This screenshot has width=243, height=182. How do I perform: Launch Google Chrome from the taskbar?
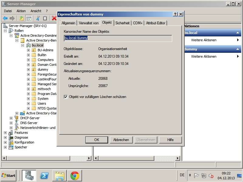click(75, 175)
